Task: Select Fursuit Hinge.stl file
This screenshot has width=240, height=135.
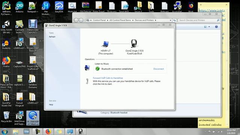Action: coord(19,100)
